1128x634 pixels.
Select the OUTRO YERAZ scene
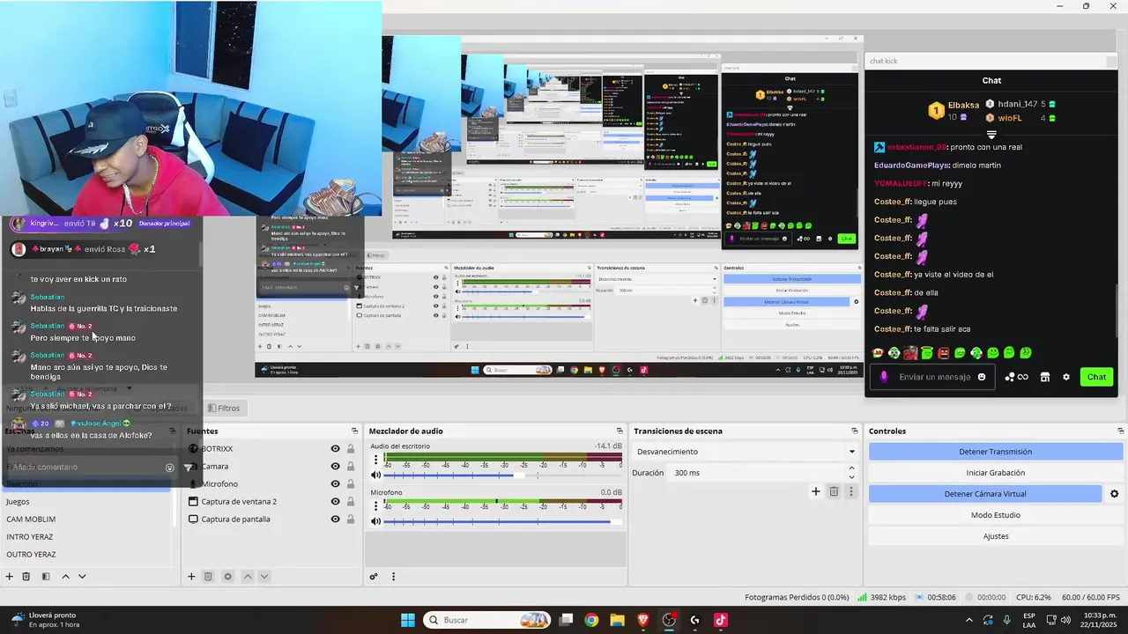(88, 555)
